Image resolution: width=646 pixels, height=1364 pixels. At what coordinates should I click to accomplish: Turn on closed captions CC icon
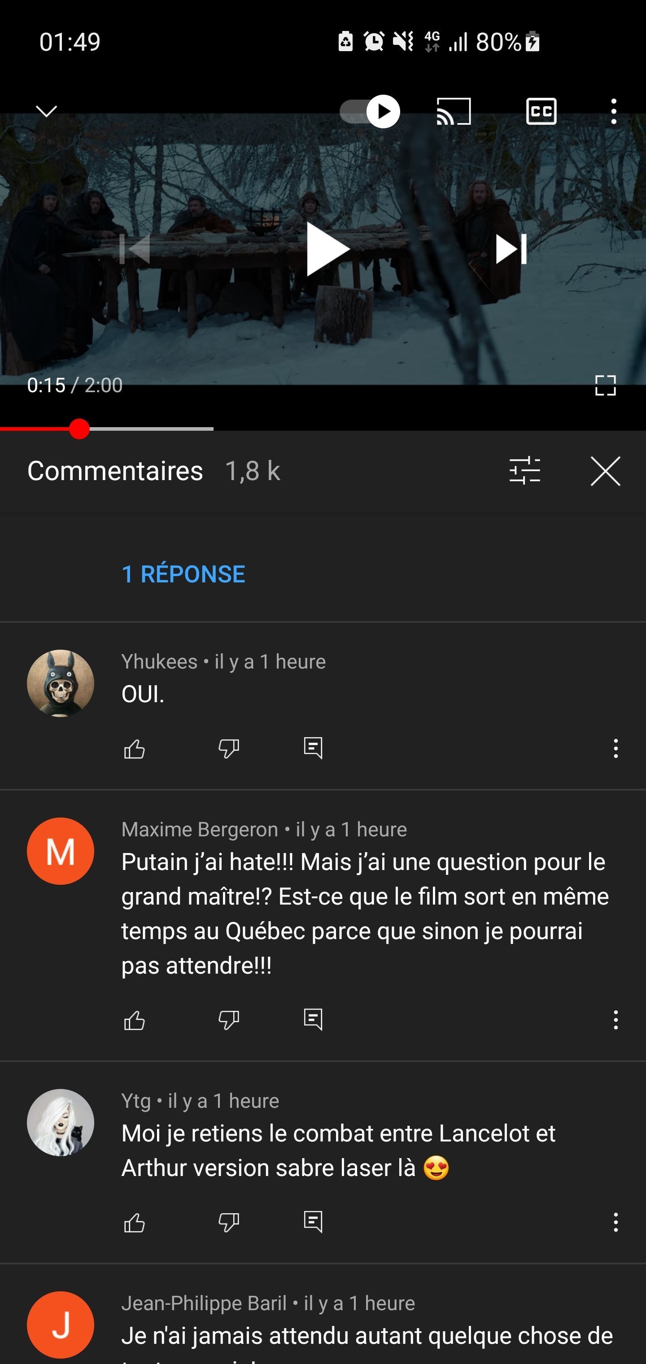click(x=541, y=111)
